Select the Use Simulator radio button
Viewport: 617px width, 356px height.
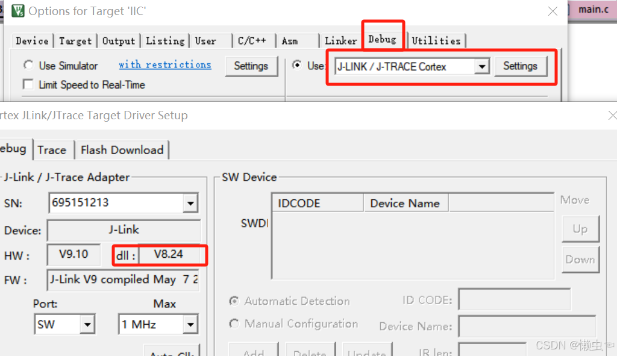point(28,65)
